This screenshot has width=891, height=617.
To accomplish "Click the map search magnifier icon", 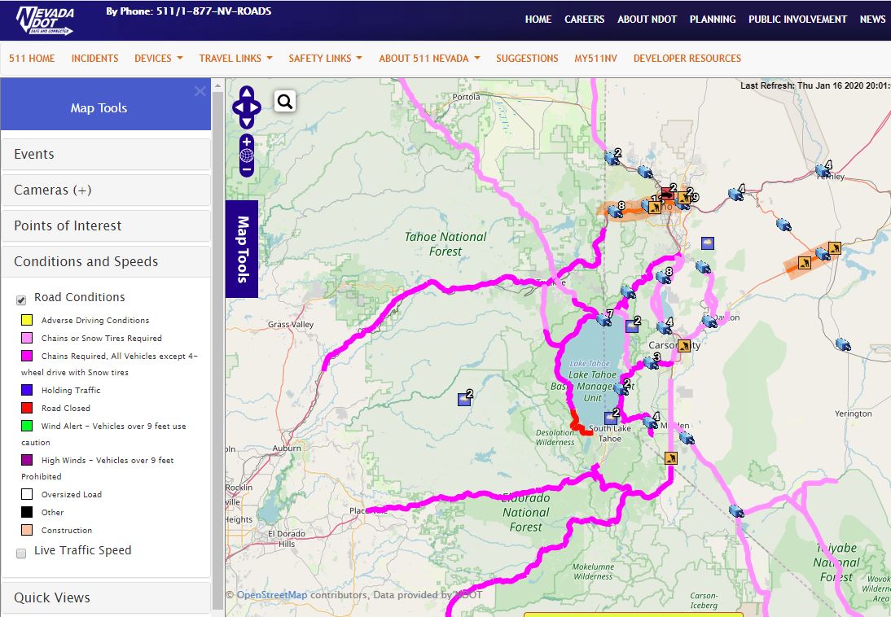I will (x=285, y=101).
